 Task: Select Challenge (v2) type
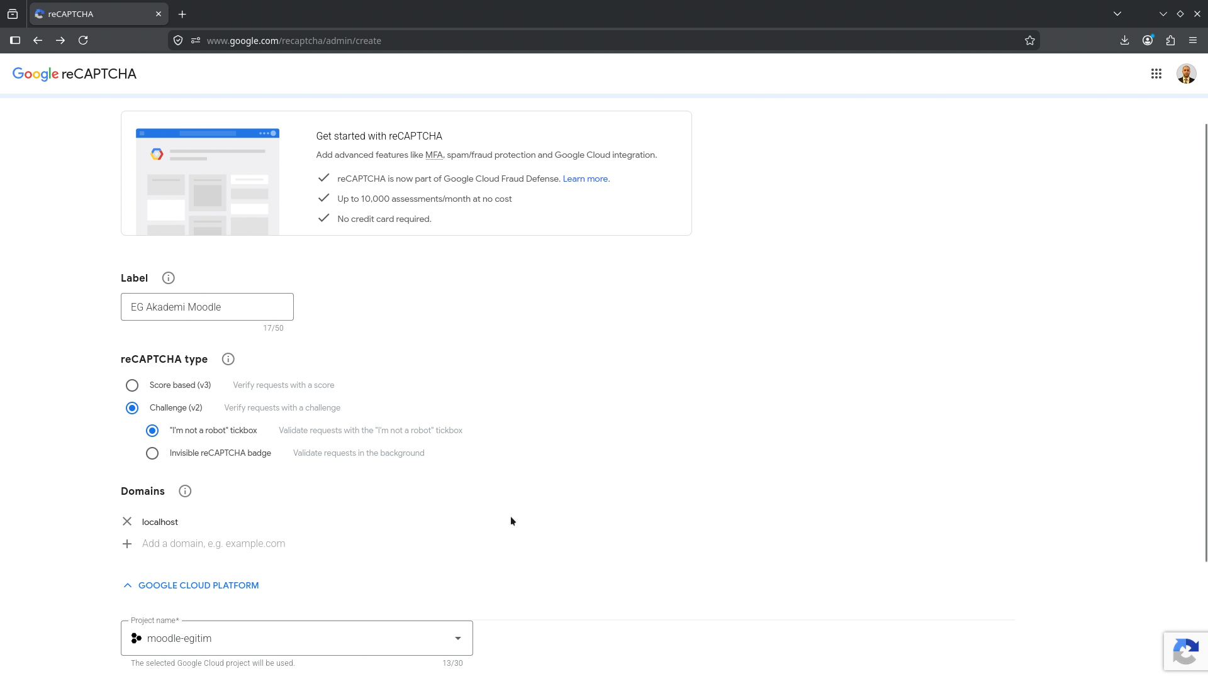pyautogui.click(x=132, y=408)
